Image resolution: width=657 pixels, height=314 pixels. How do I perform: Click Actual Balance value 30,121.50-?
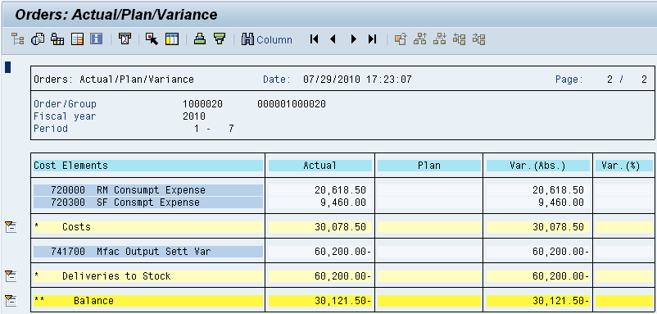pyautogui.click(x=342, y=301)
